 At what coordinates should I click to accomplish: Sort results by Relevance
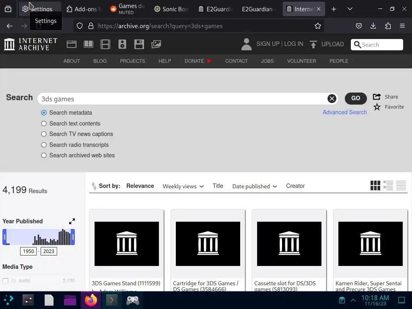click(x=140, y=186)
